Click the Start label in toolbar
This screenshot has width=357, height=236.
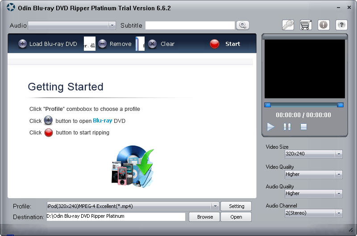[x=232, y=44]
